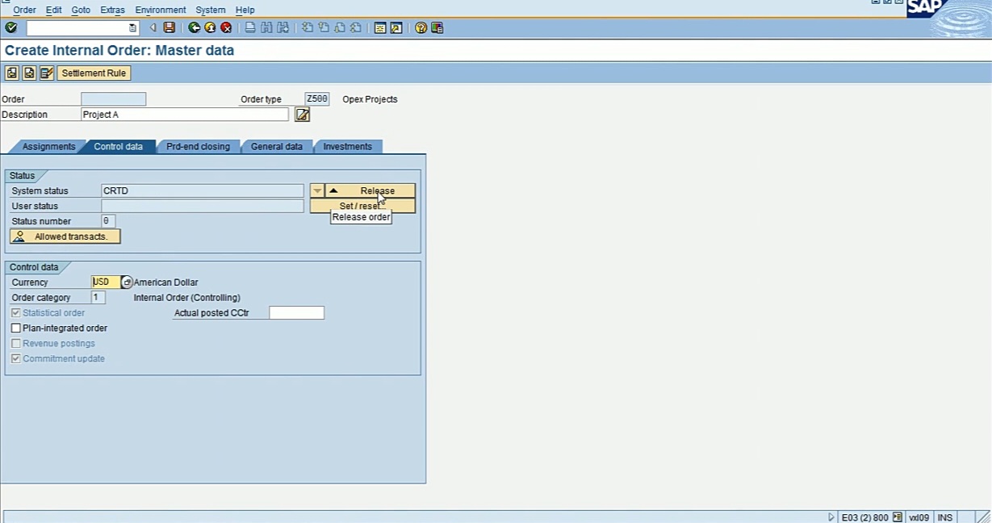Collapse command field with small left triangle
The height and width of the screenshot is (523, 992).
tap(153, 27)
